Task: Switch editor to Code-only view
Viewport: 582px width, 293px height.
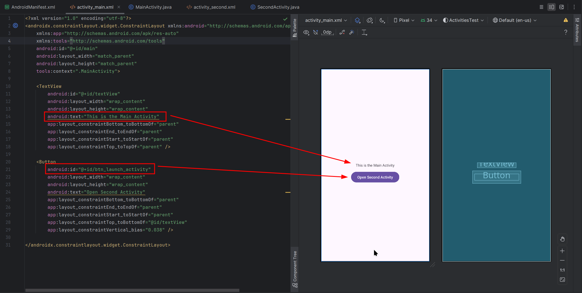Action: (x=541, y=7)
